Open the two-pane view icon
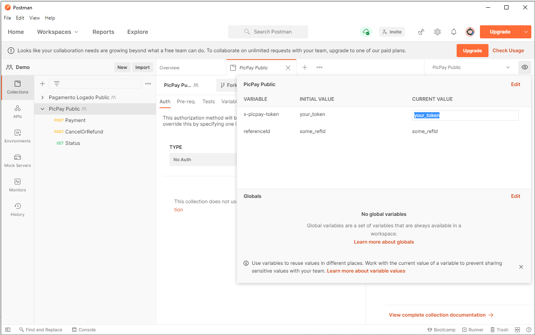Image resolution: width=535 pixels, height=335 pixels. 517,330
